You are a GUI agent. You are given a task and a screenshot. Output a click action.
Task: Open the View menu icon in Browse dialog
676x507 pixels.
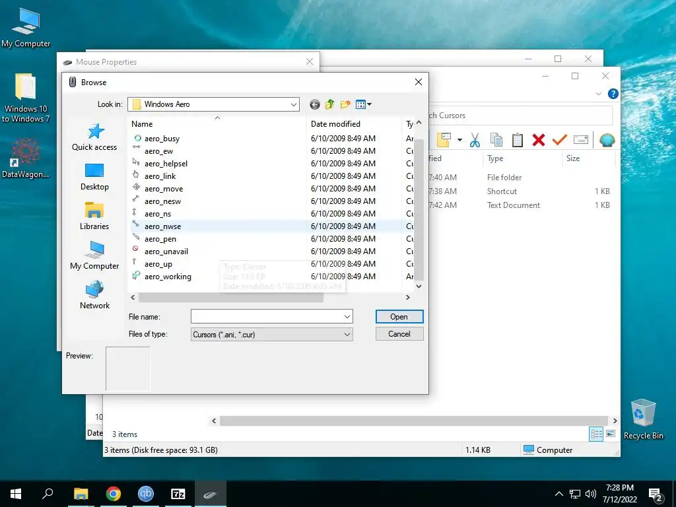[x=364, y=104]
